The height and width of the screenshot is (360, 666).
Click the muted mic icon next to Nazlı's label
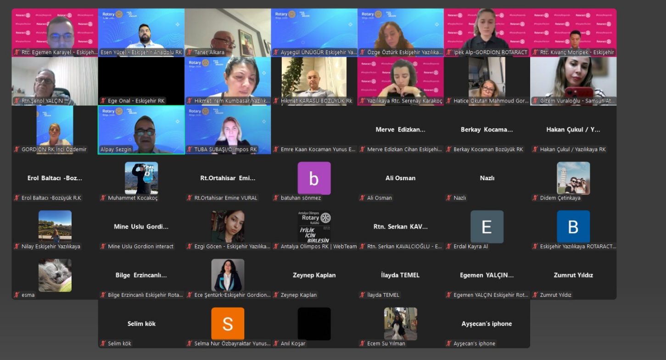point(449,198)
